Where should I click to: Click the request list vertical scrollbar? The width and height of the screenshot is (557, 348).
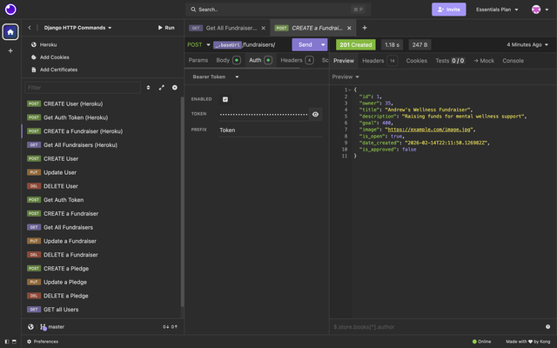pos(182,201)
